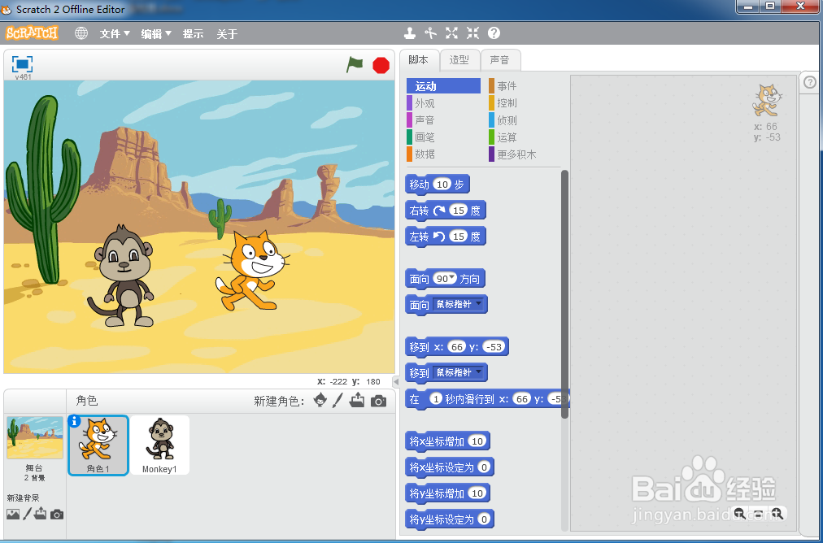Select the grow sprite tool
823x543 pixels.
point(452,33)
